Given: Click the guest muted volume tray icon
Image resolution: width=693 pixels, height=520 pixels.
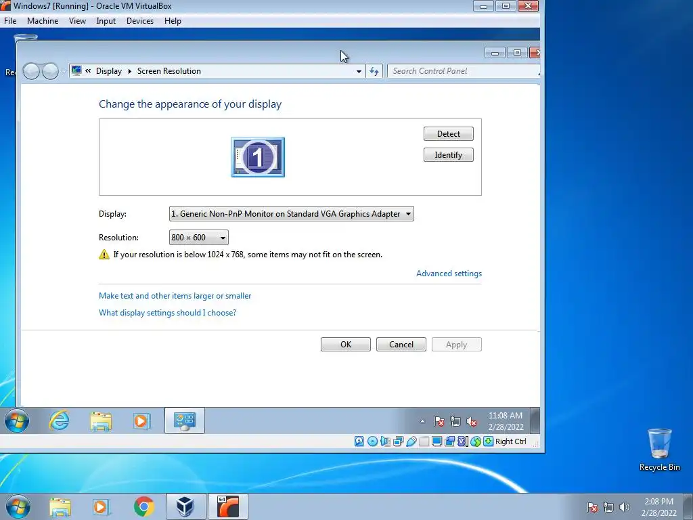Looking at the screenshot, I should click(x=472, y=422).
